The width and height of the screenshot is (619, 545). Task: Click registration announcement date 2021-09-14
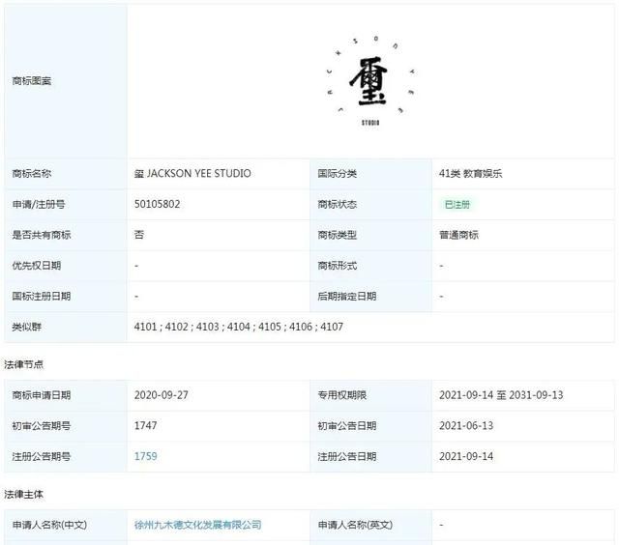click(466, 456)
